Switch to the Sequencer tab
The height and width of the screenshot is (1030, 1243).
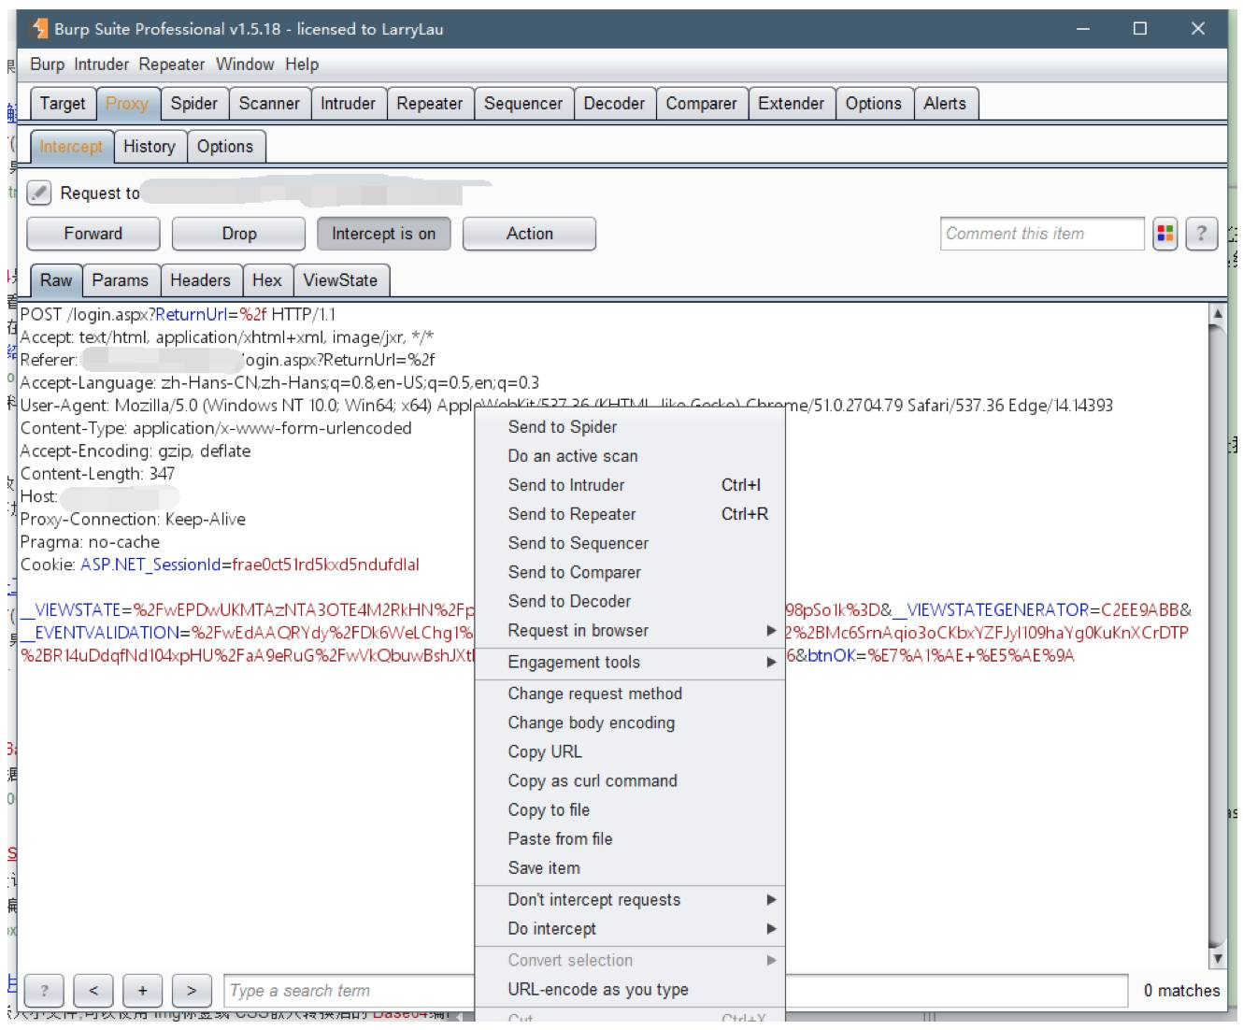pos(523,104)
